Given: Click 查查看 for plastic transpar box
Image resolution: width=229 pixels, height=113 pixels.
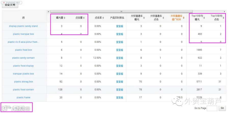Looking at the screenshot, I should tap(120, 34).
